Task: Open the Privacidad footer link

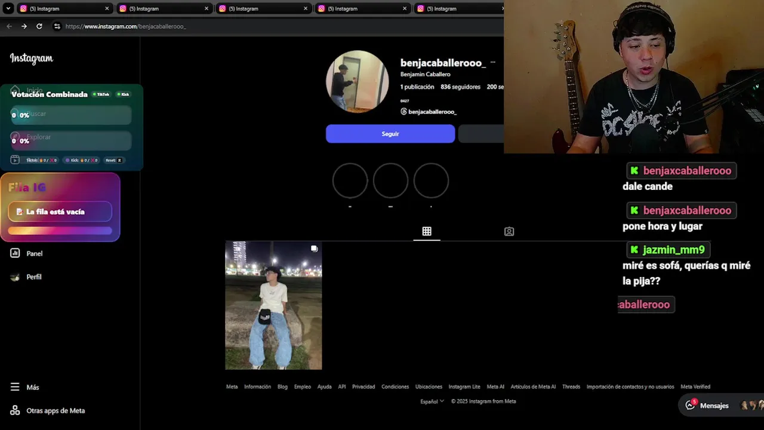Action: [363, 387]
